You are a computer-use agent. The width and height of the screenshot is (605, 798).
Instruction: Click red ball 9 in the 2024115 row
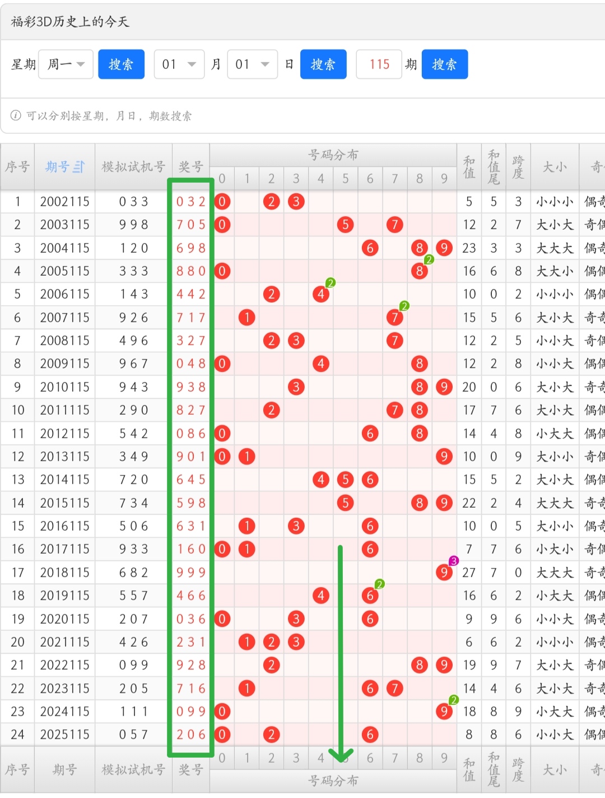[444, 712]
